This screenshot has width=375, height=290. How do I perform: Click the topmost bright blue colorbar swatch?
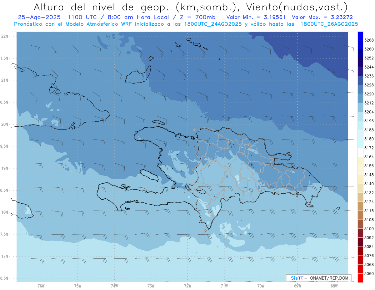pos(360,36)
